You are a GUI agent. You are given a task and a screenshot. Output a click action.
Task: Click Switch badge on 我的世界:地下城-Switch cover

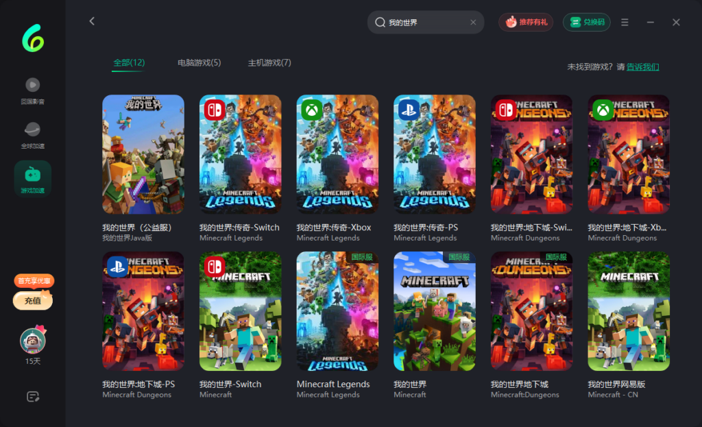[506, 110]
